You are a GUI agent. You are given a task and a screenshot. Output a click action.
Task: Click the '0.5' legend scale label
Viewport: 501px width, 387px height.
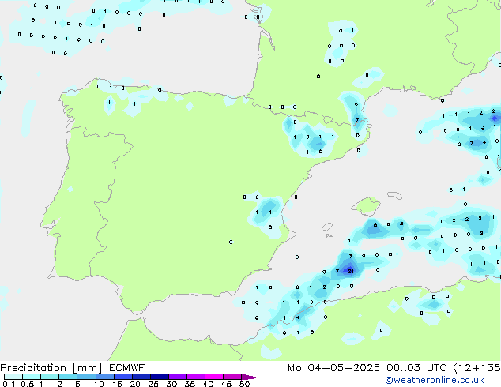(x=28, y=384)
